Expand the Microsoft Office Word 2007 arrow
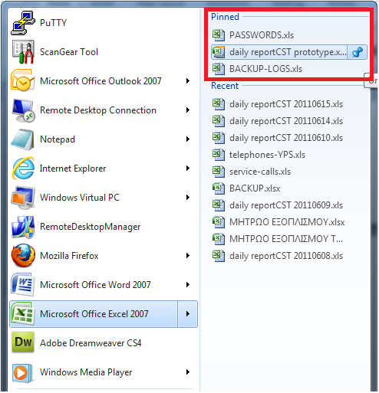This screenshot has height=393, width=379. (188, 285)
